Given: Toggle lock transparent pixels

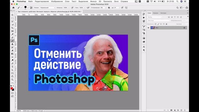Looking at the screenshot, I should click(x=155, y=24).
